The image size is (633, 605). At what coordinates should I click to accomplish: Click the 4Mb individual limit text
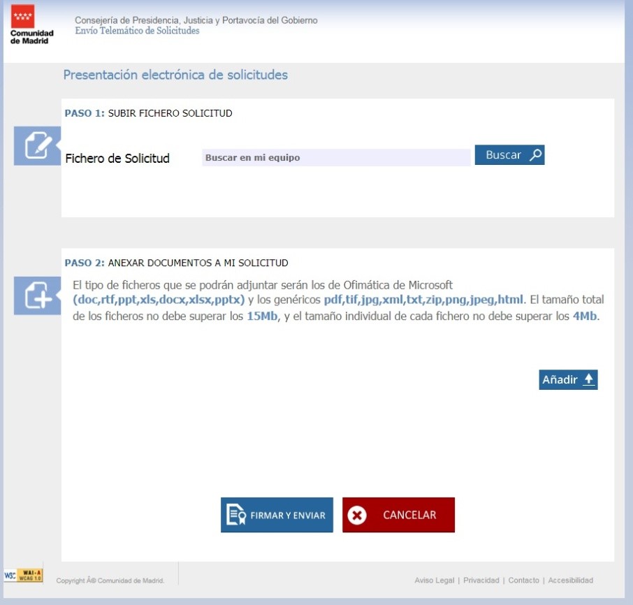pos(585,316)
